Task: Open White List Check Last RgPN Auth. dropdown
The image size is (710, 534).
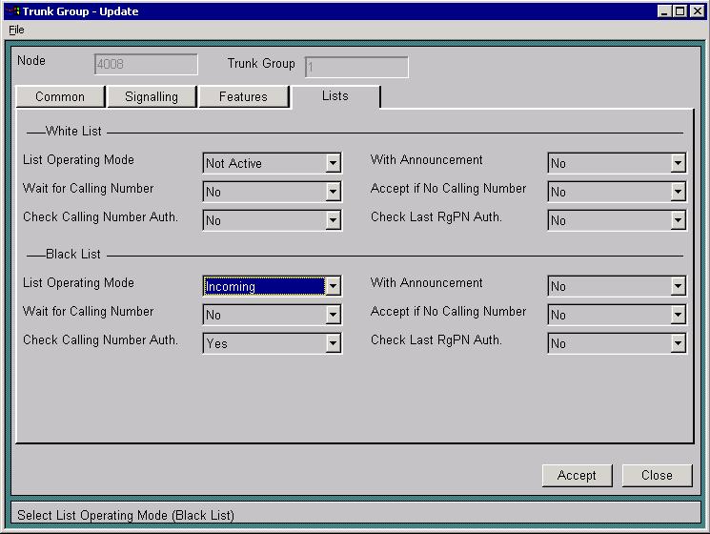Action: tap(678, 220)
